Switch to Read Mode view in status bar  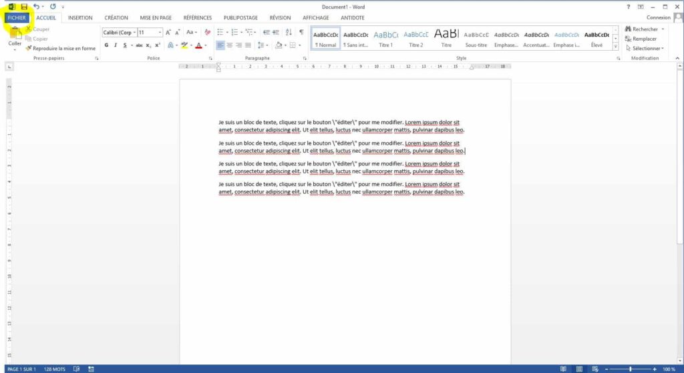tap(563, 369)
